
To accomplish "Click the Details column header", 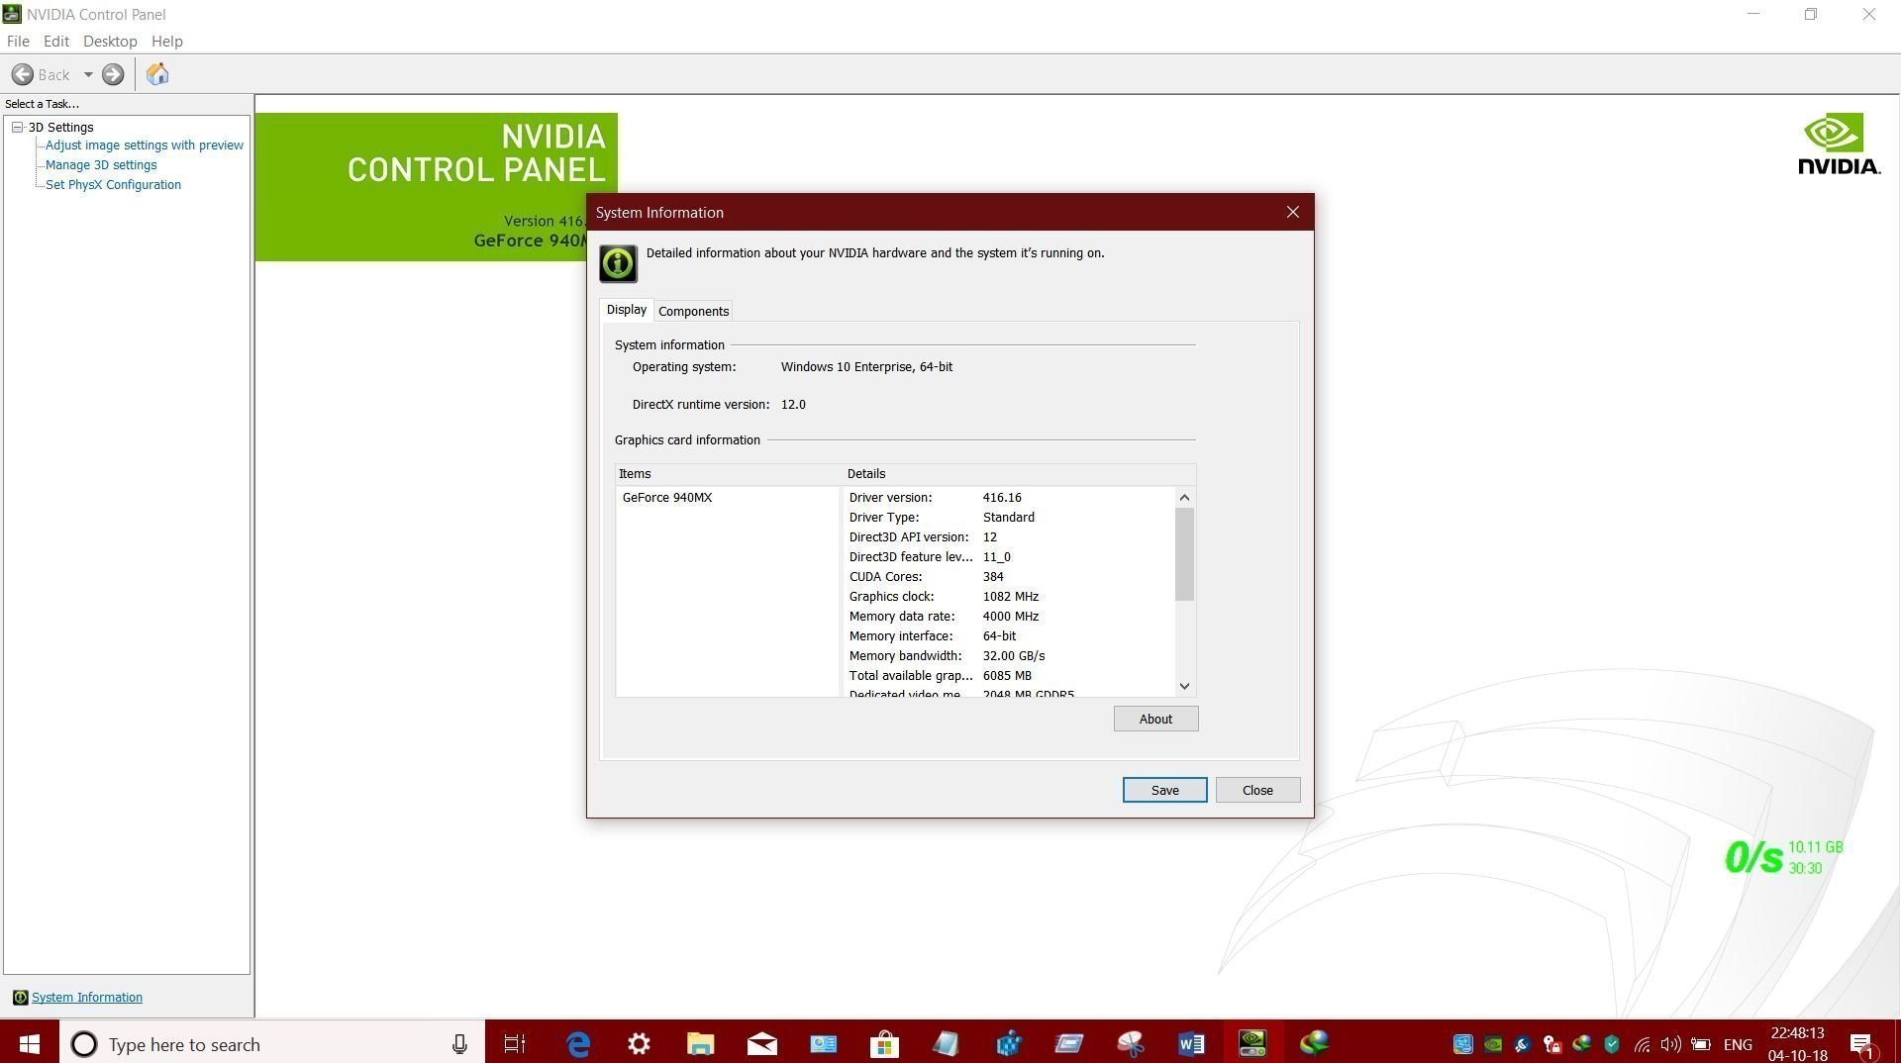I will tap(1020, 474).
